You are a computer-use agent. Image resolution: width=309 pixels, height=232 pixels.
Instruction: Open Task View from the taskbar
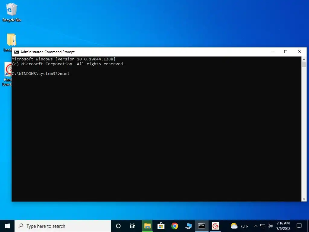[133, 226]
